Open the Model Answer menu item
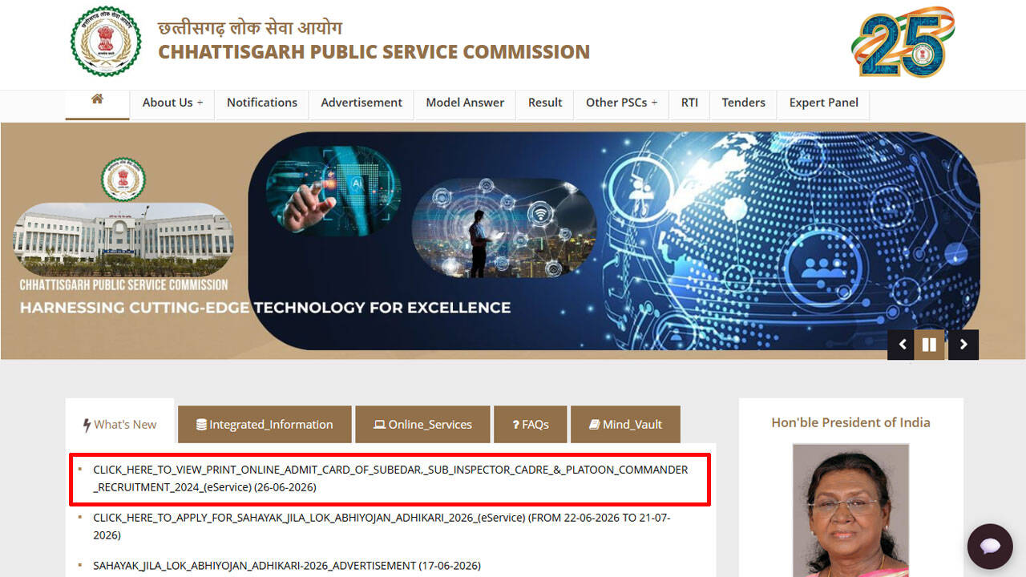 click(x=465, y=103)
